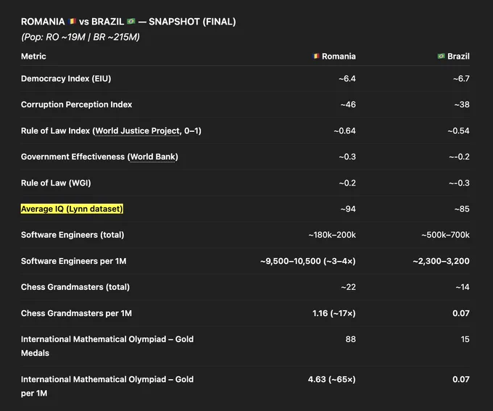Click Brazil's IMO gold medals value 15

click(465, 339)
